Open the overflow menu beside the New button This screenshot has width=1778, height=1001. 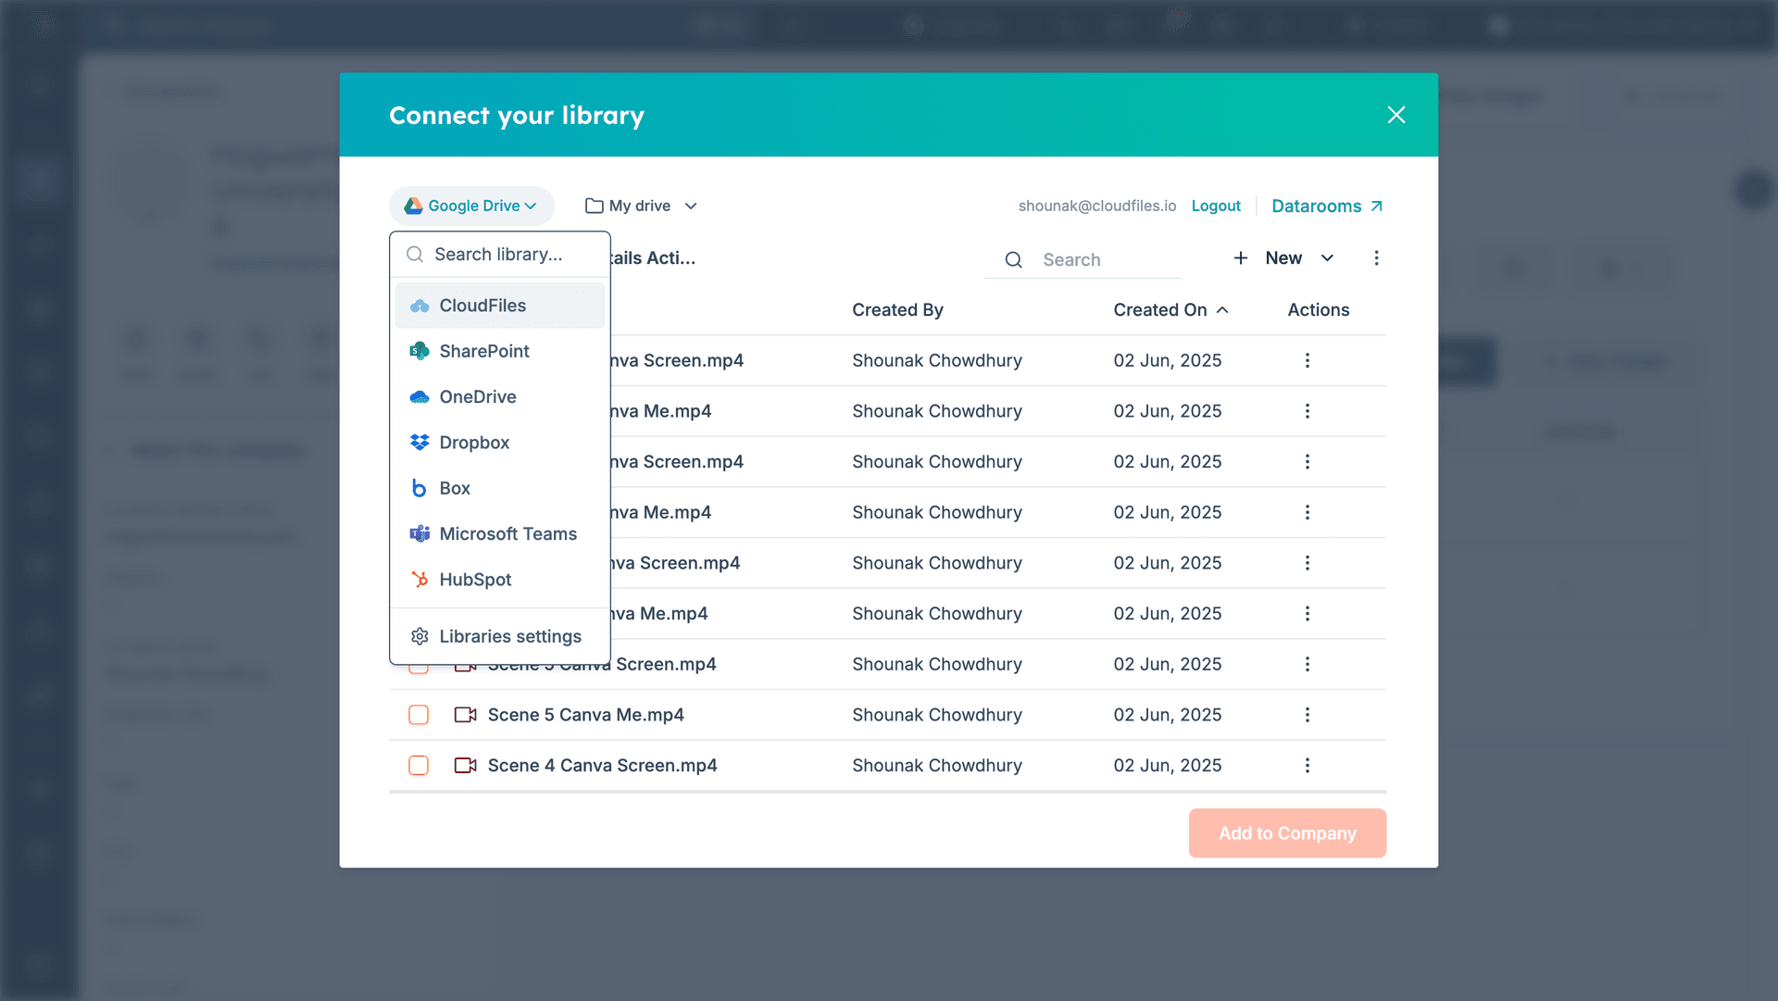pos(1377,258)
